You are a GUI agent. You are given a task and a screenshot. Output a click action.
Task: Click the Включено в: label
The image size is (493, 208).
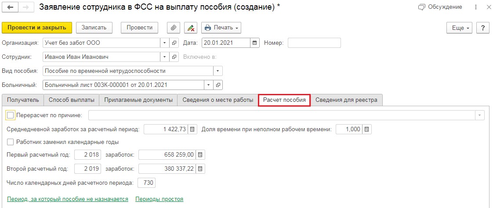tap(199, 57)
